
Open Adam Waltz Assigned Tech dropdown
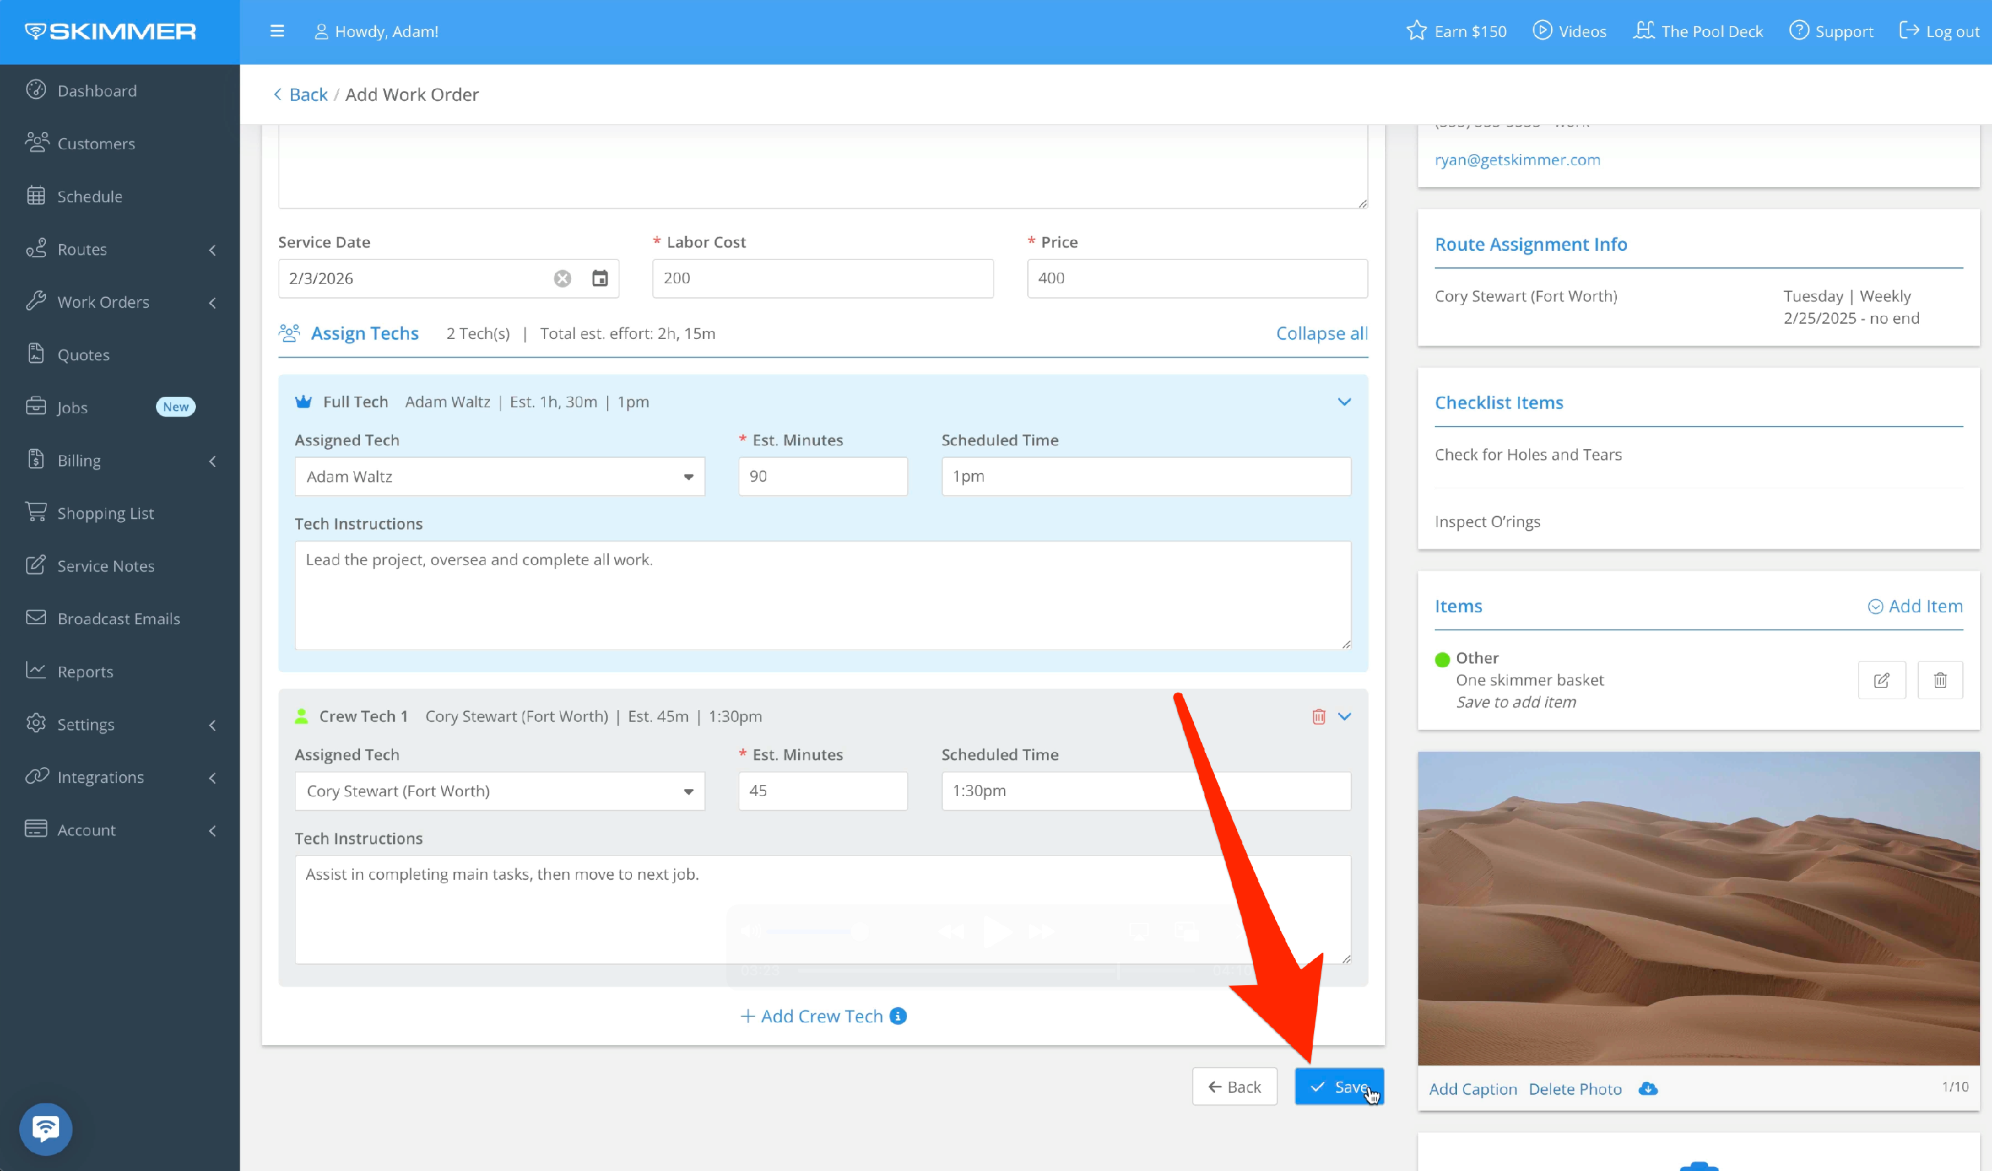[x=499, y=477]
